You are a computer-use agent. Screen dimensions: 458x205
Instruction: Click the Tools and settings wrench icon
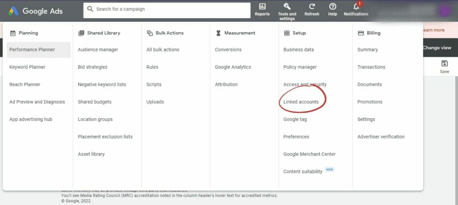(x=287, y=6)
